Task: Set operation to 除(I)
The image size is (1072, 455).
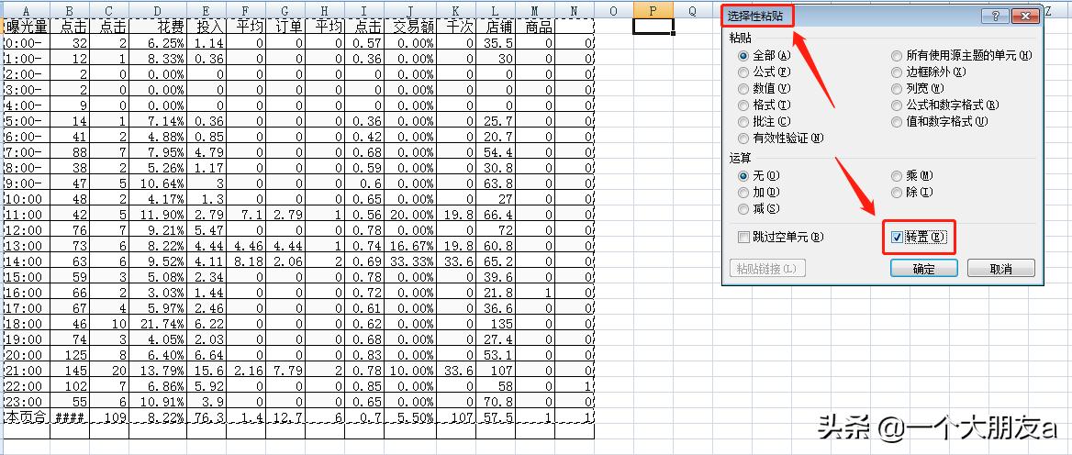Action: click(x=912, y=193)
